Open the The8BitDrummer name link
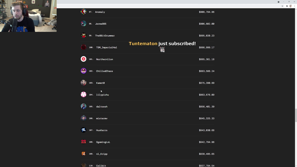 tap(105, 36)
